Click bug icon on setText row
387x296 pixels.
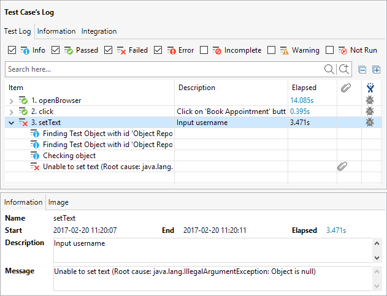coord(369,123)
